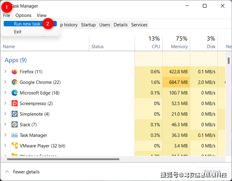The width and height of the screenshot is (232, 181).
Task: Click the Screenpresso icon
Action: (x=14, y=104)
